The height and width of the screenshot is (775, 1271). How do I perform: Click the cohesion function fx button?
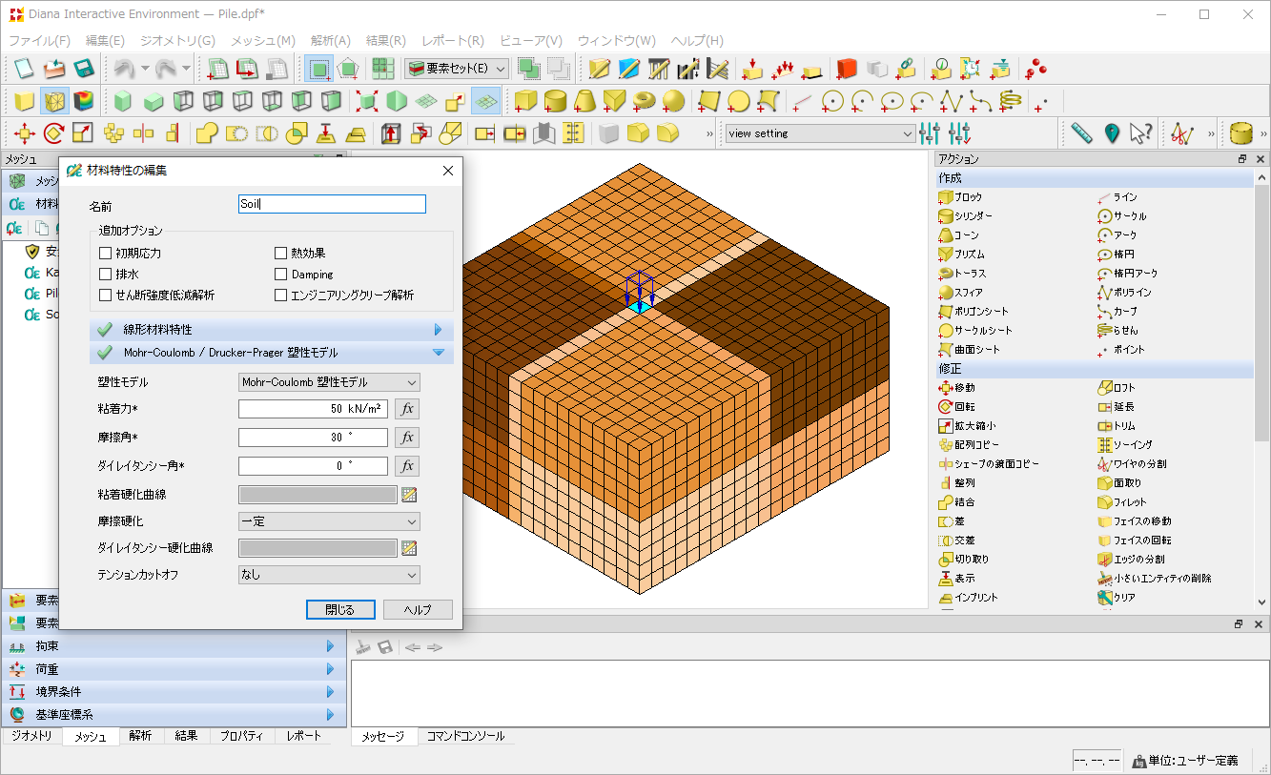pos(407,409)
